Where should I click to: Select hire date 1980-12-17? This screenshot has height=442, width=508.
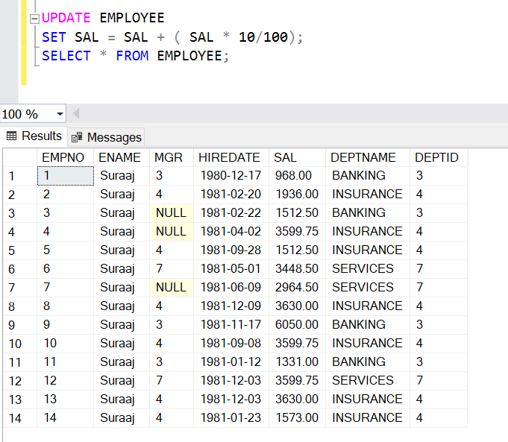(231, 176)
